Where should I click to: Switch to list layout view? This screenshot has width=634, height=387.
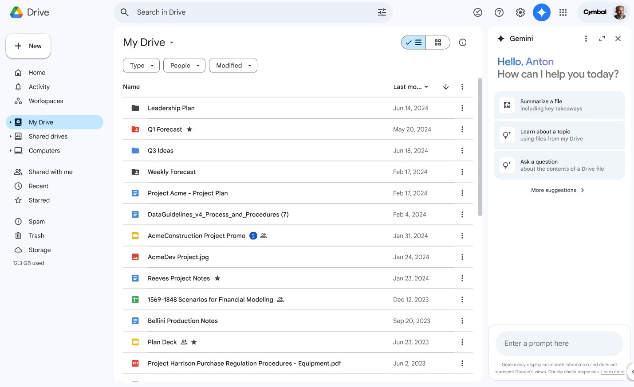(414, 43)
